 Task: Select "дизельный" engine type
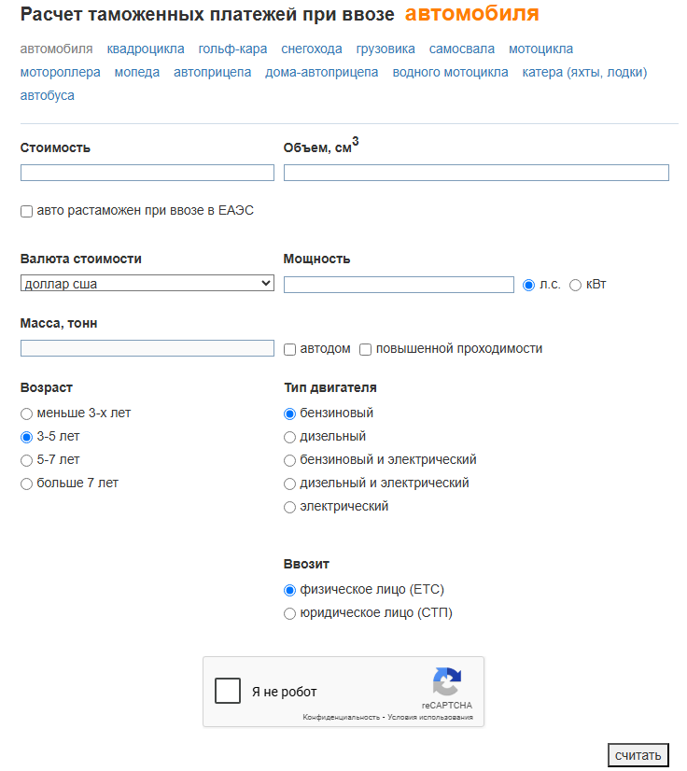pyautogui.click(x=290, y=437)
